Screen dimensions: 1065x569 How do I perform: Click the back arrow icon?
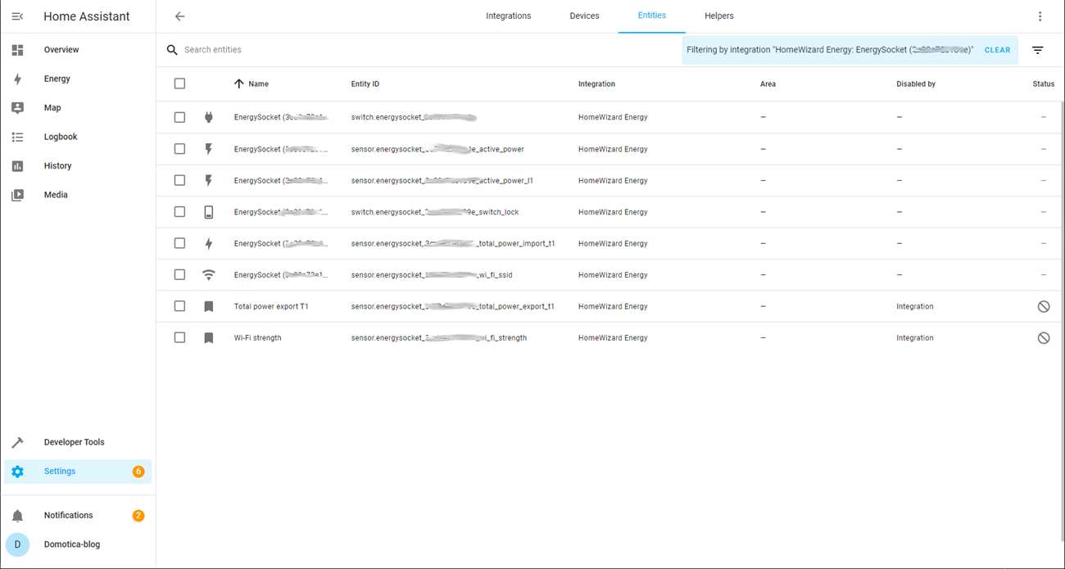(180, 16)
